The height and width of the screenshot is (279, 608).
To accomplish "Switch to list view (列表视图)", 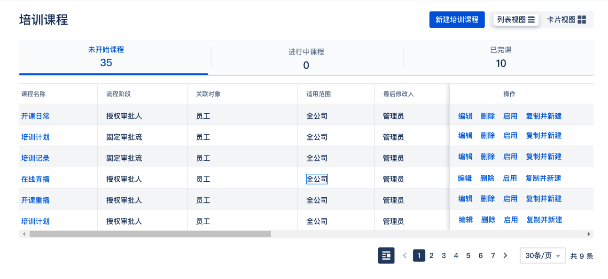I will click(516, 20).
